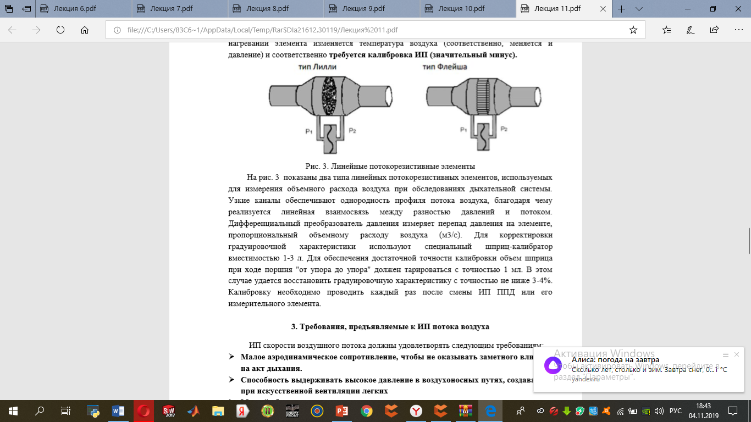Open the NVIDIA tray icon
Image resolution: width=751 pixels, height=422 pixels.
point(646,410)
